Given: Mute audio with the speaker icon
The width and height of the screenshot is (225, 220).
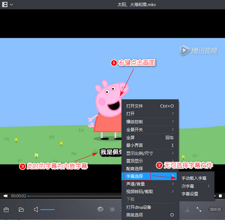Looking at the screenshot, I should [x=36, y=210].
